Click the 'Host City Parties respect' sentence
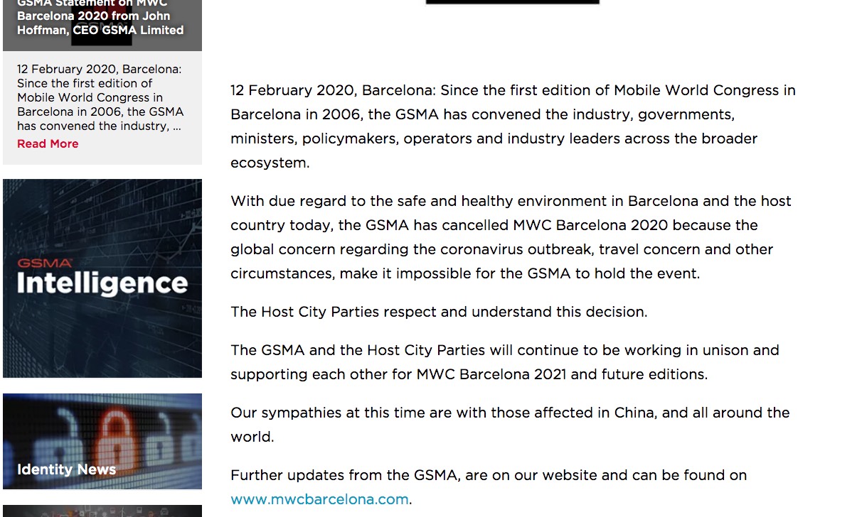Screen dimensions: 857x517 (x=439, y=312)
